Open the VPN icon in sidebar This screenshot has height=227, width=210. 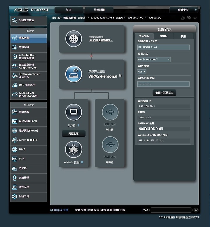tap(15, 159)
